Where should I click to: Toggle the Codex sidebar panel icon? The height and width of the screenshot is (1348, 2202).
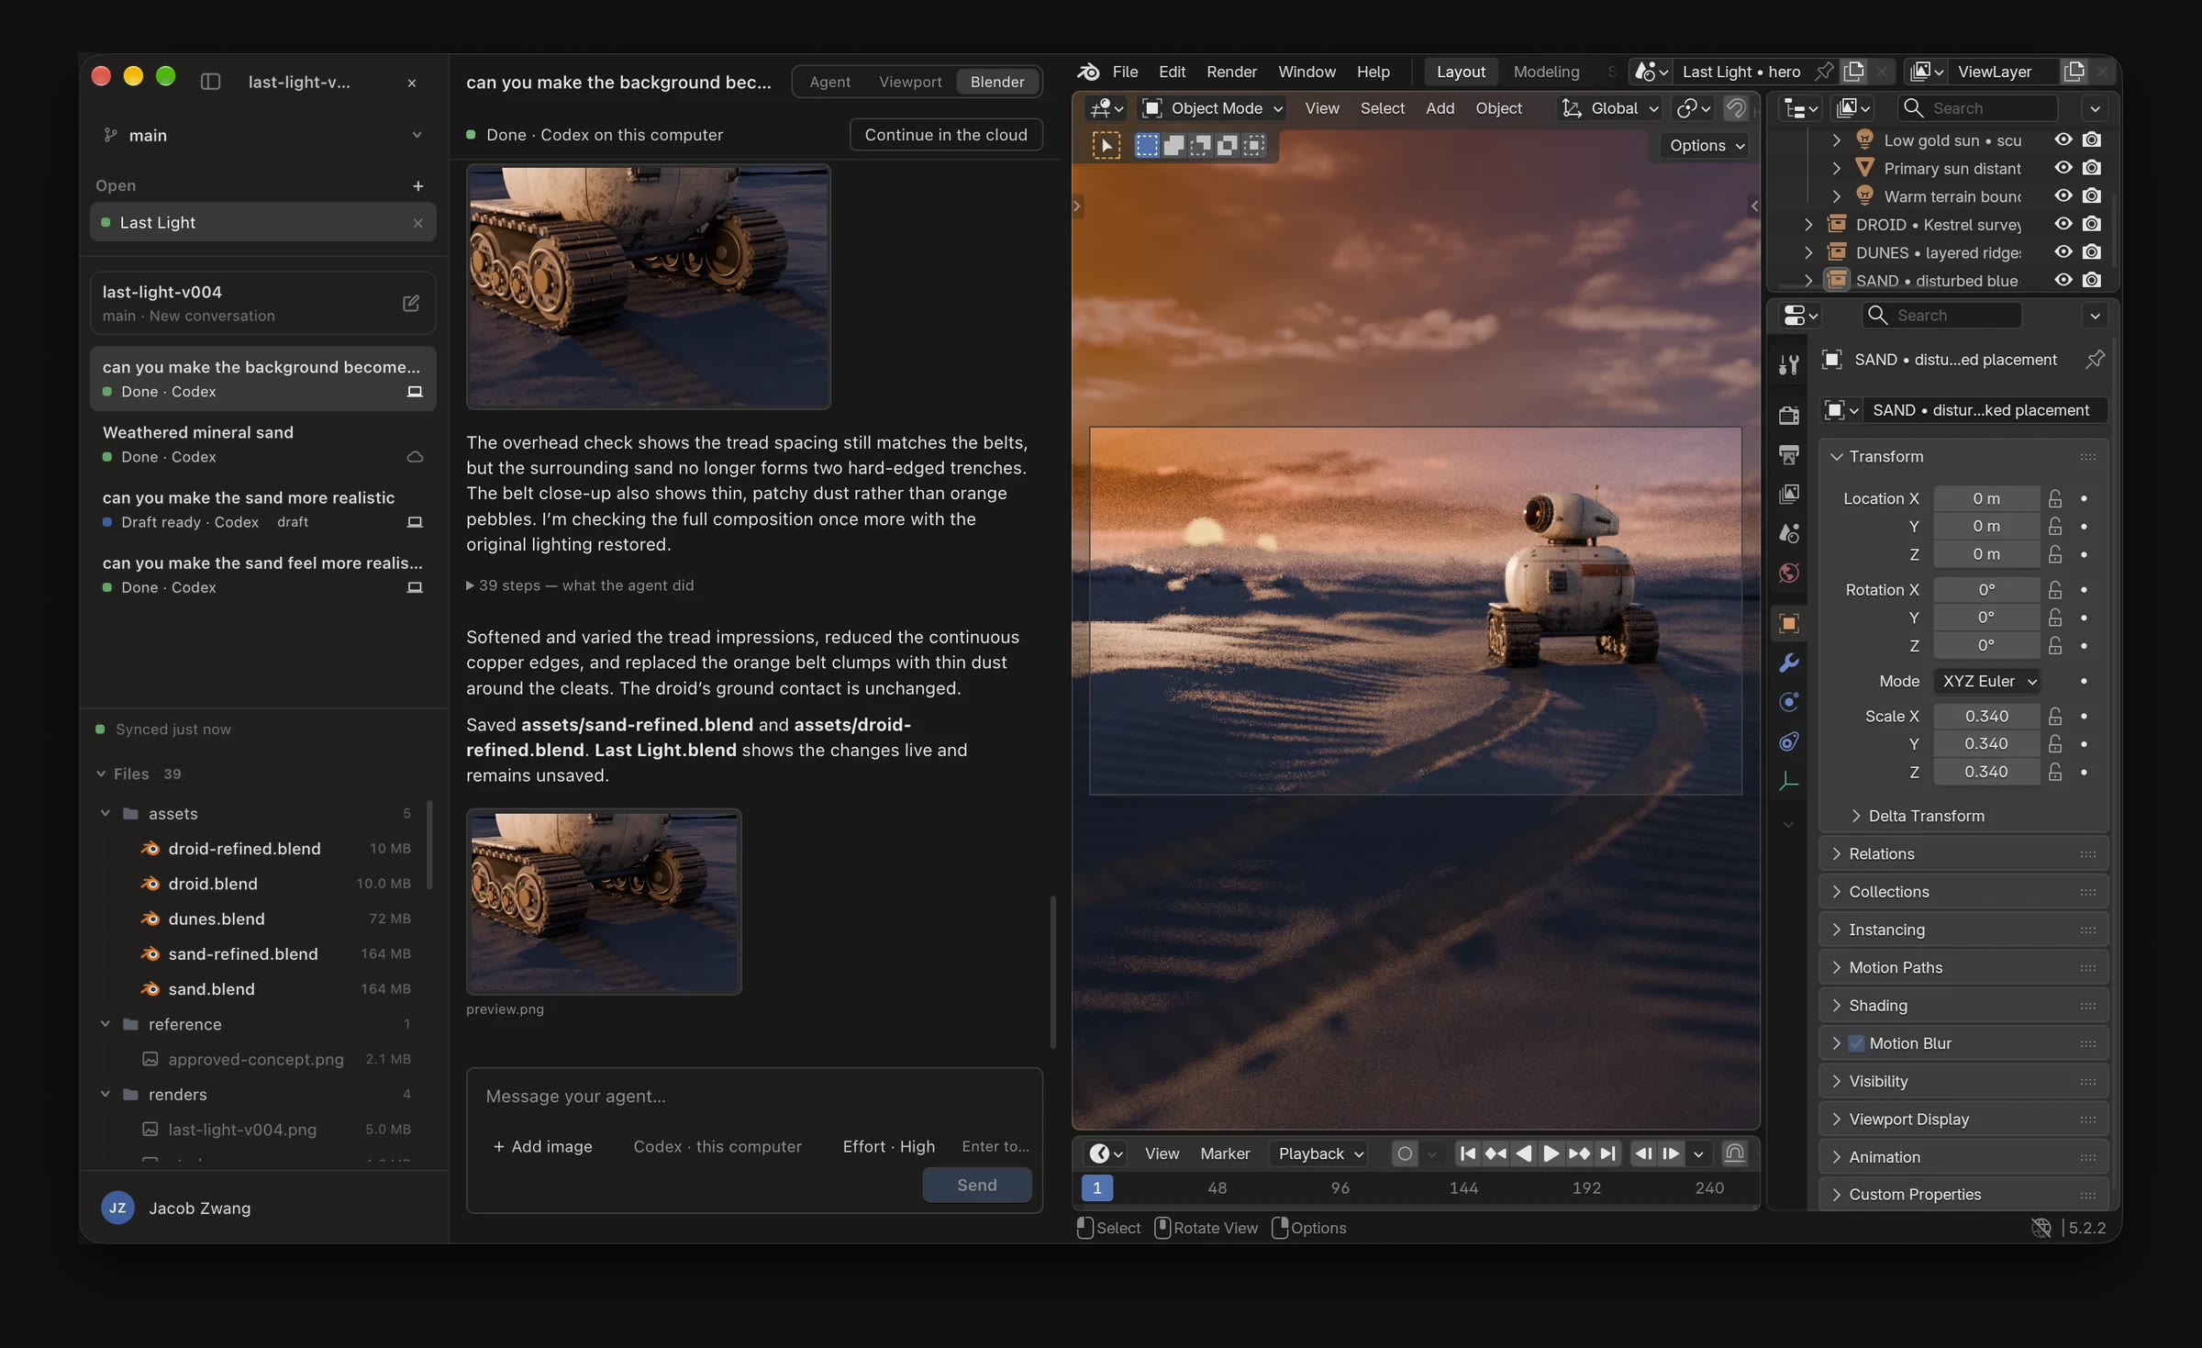210,82
